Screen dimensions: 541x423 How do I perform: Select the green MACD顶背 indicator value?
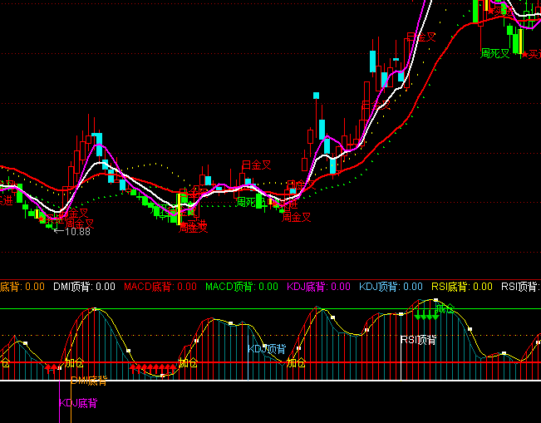(242, 287)
